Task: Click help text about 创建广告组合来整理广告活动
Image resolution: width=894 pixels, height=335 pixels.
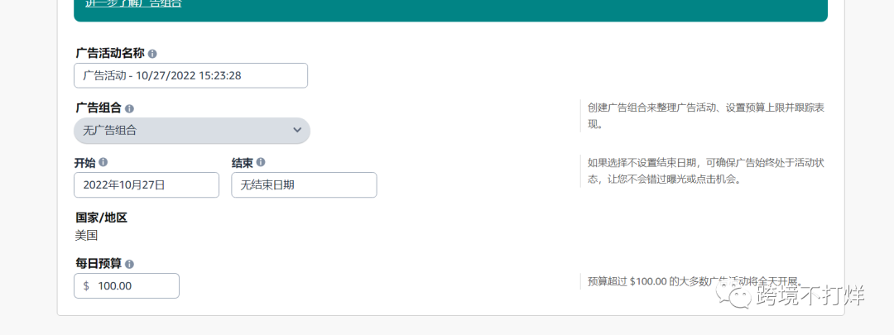Action: (706, 116)
